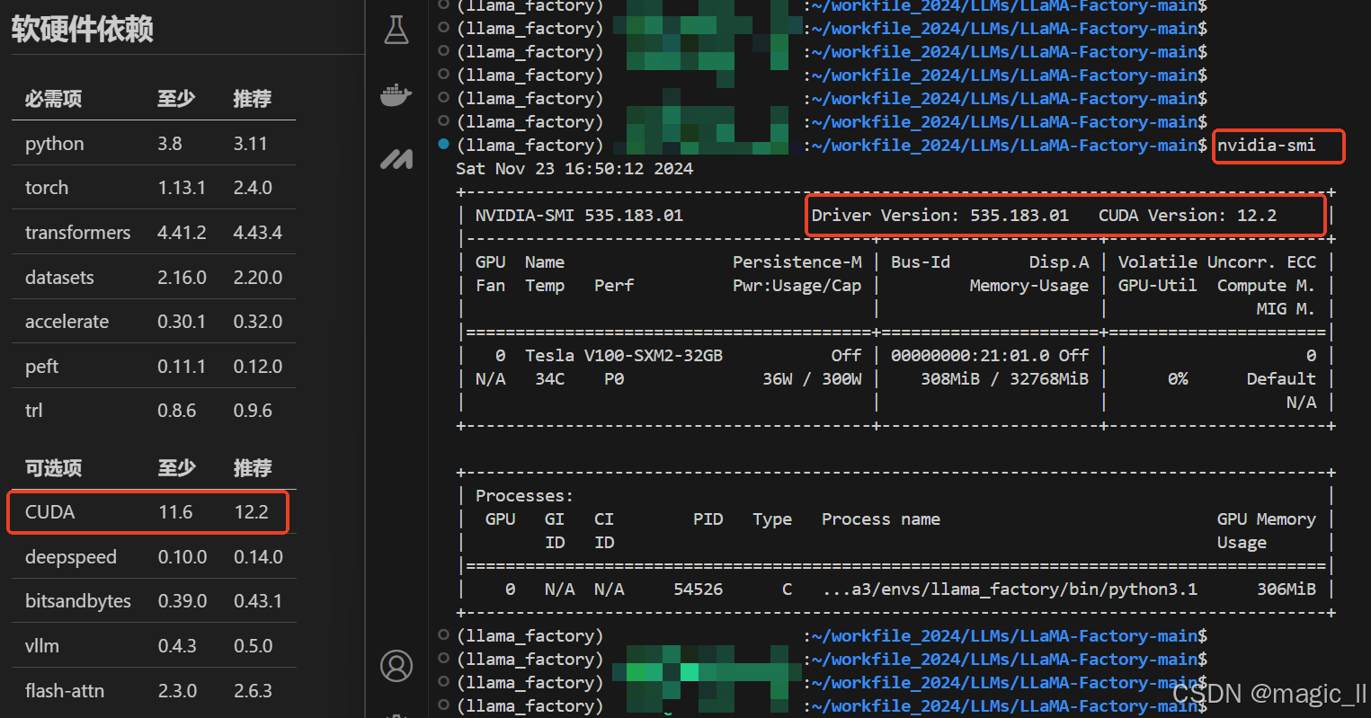Click bitsandbytes version 0.39.0
This screenshot has width=1371, height=718.
coord(183,601)
